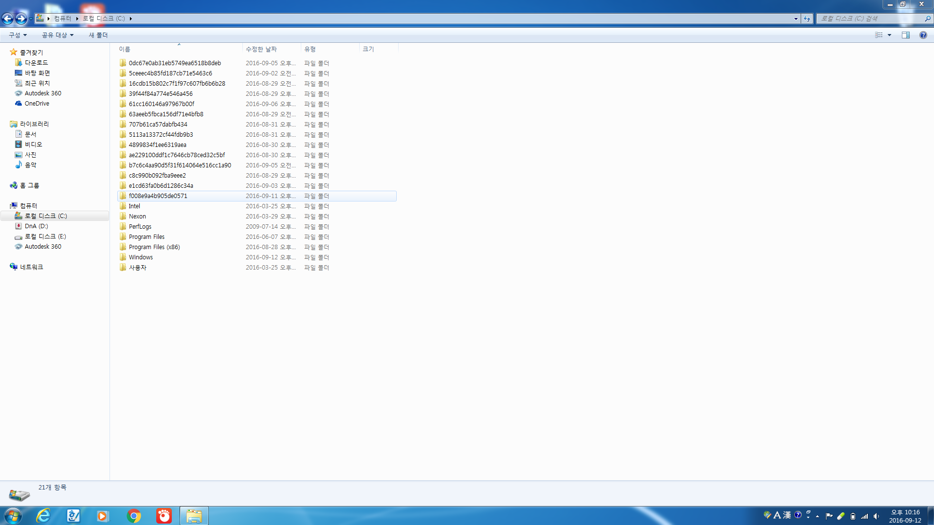Select the Program Files folder icon
This screenshot has height=525, width=934.
(x=123, y=236)
